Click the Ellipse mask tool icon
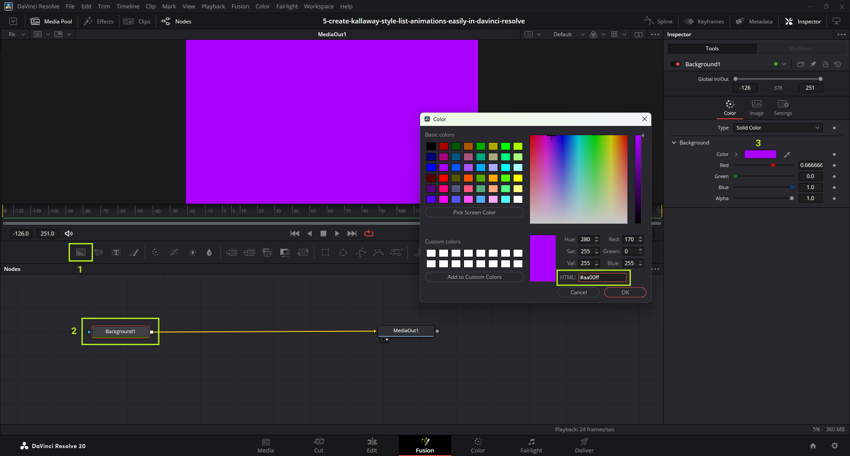Image resolution: width=850 pixels, height=456 pixels. [343, 252]
